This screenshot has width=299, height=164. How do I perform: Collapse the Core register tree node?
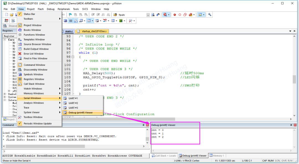coord(5,40)
